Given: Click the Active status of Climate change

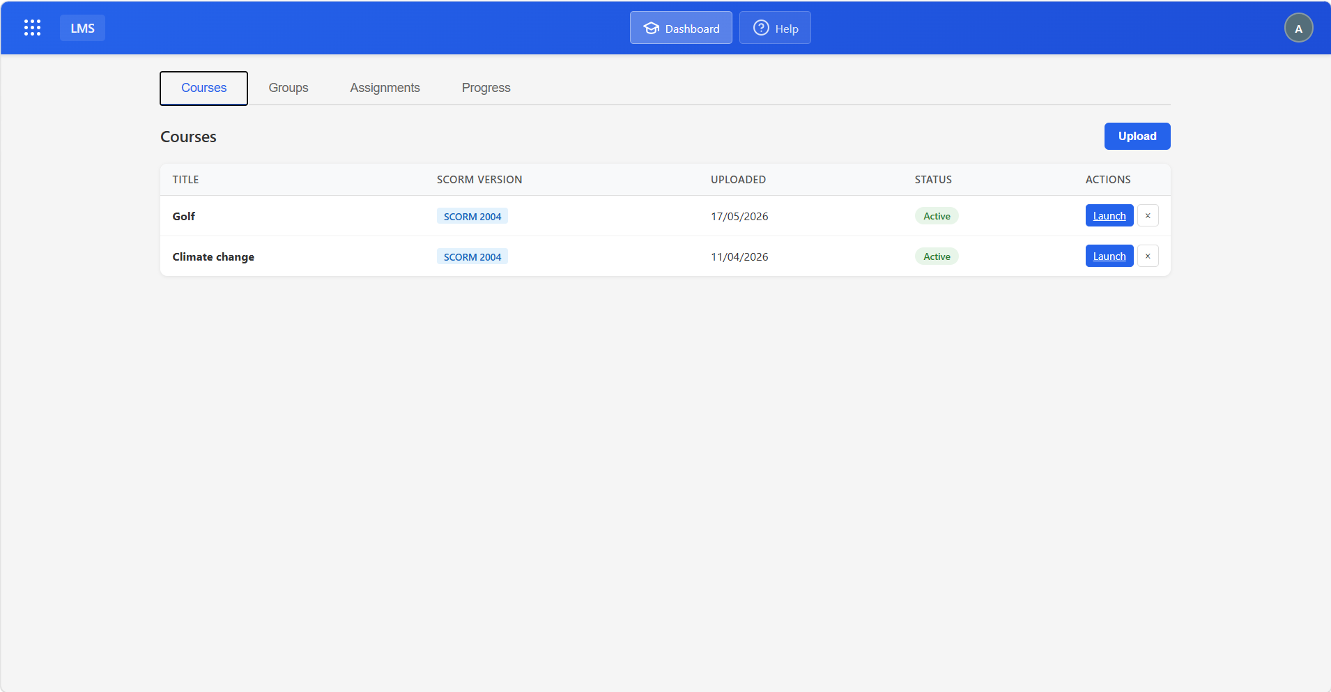Looking at the screenshot, I should point(936,256).
